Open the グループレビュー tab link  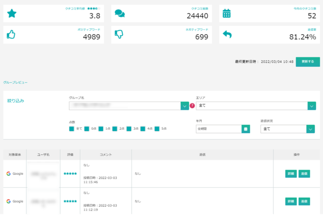(x=15, y=82)
